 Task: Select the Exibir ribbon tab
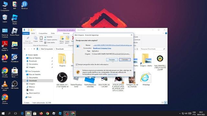(x=53, y=34)
